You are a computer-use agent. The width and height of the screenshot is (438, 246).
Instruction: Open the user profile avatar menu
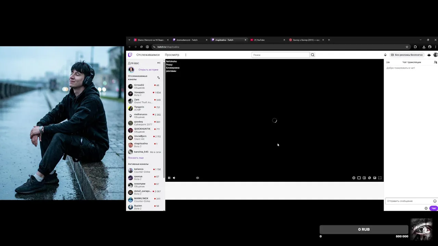(435, 55)
